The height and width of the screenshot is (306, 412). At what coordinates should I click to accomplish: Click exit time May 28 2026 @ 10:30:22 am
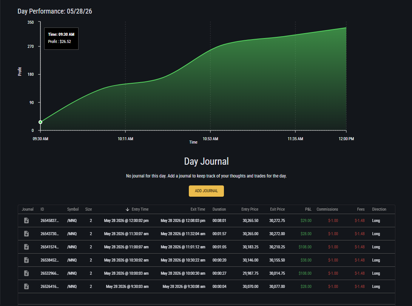[183, 260]
